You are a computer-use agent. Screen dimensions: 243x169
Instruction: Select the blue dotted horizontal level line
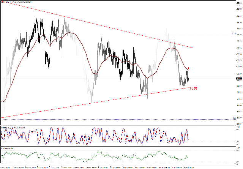[x=114, y=119]
